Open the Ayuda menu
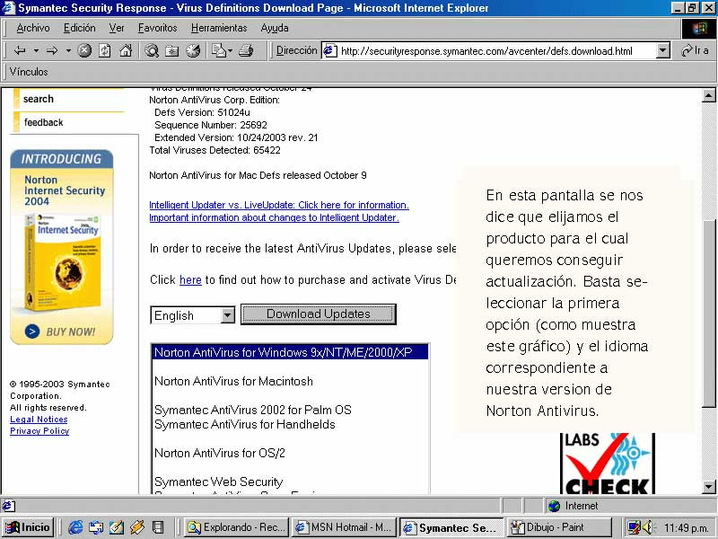718x539 pixels. point(275,28)
